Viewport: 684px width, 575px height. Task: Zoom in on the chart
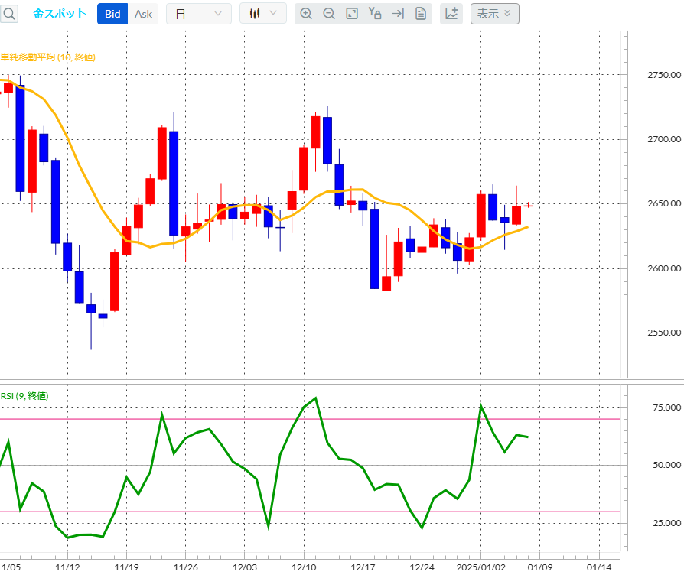pyautogui.click(x=306, y=14)
